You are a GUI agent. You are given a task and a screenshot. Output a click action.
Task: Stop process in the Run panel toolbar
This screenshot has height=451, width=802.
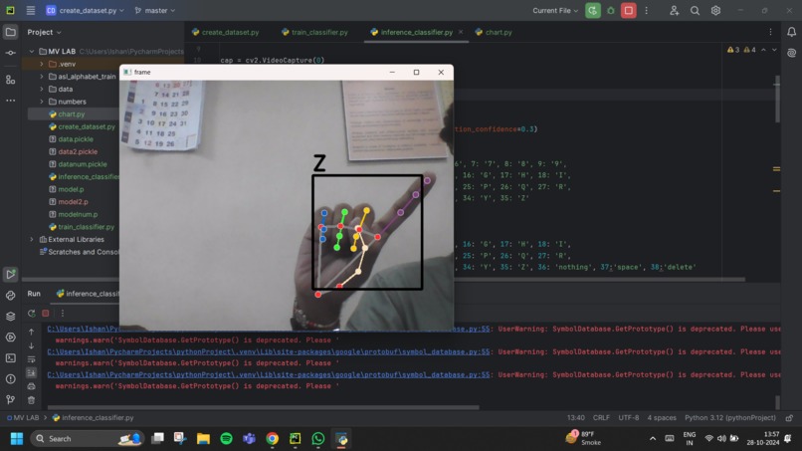click(x=46, y=313)
